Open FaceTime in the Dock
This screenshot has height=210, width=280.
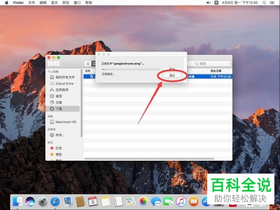[169, 202]
